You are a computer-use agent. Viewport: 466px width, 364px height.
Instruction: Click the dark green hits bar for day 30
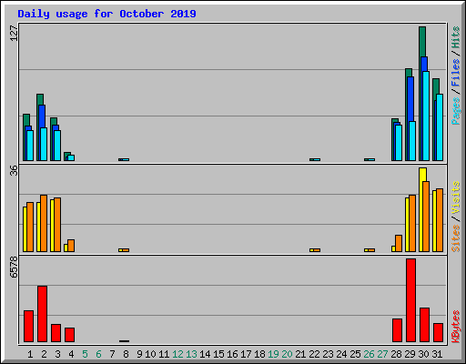point(422,41)
